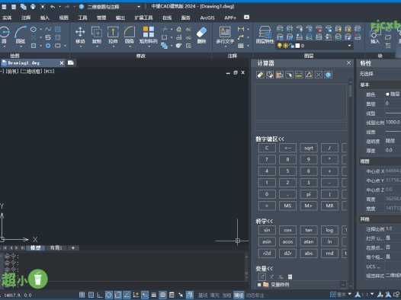Click the white layer color swatch
401x300 pixels.
(297, 46)
